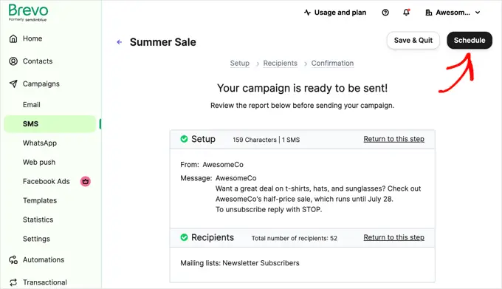502x289 pixels.
Task: Click the Recipients section heading
Action: (213, 237)
